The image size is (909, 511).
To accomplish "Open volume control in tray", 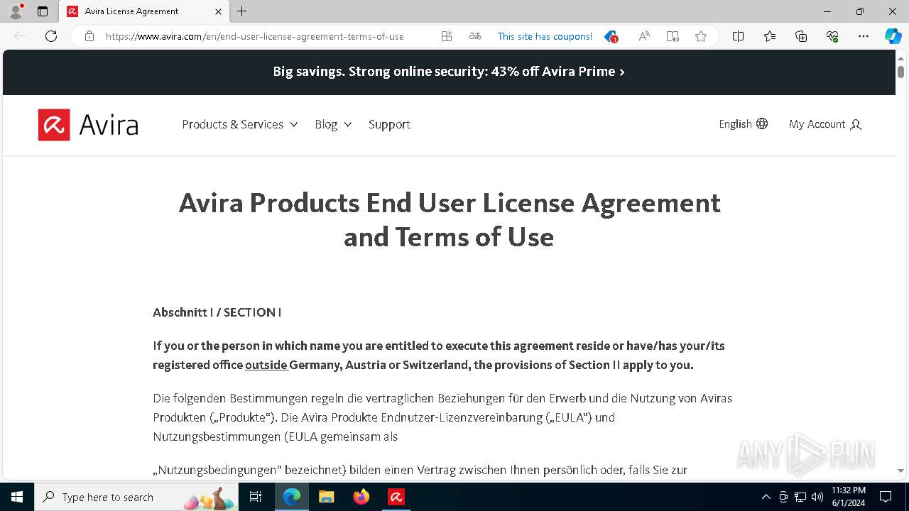I will 817,497.
